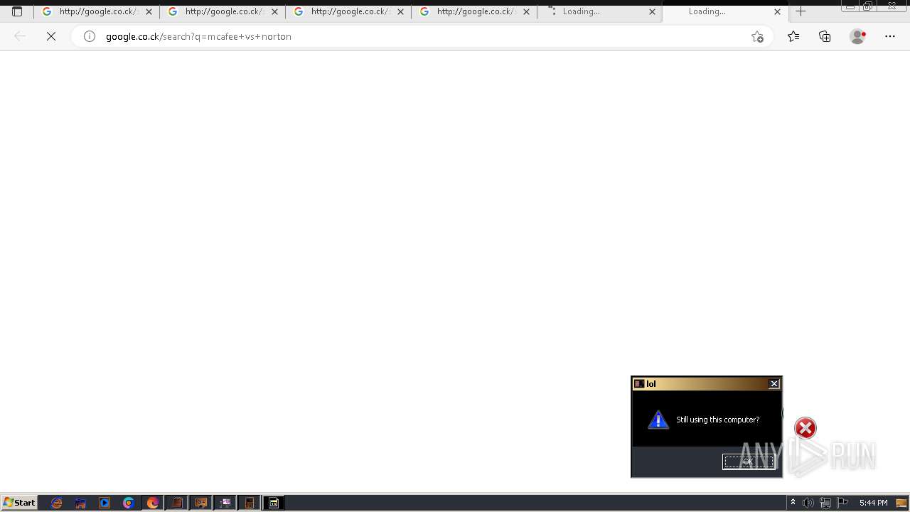
Task: Minimize the Edge browser window
Action: pyautogui.click(x=850, y=6)
